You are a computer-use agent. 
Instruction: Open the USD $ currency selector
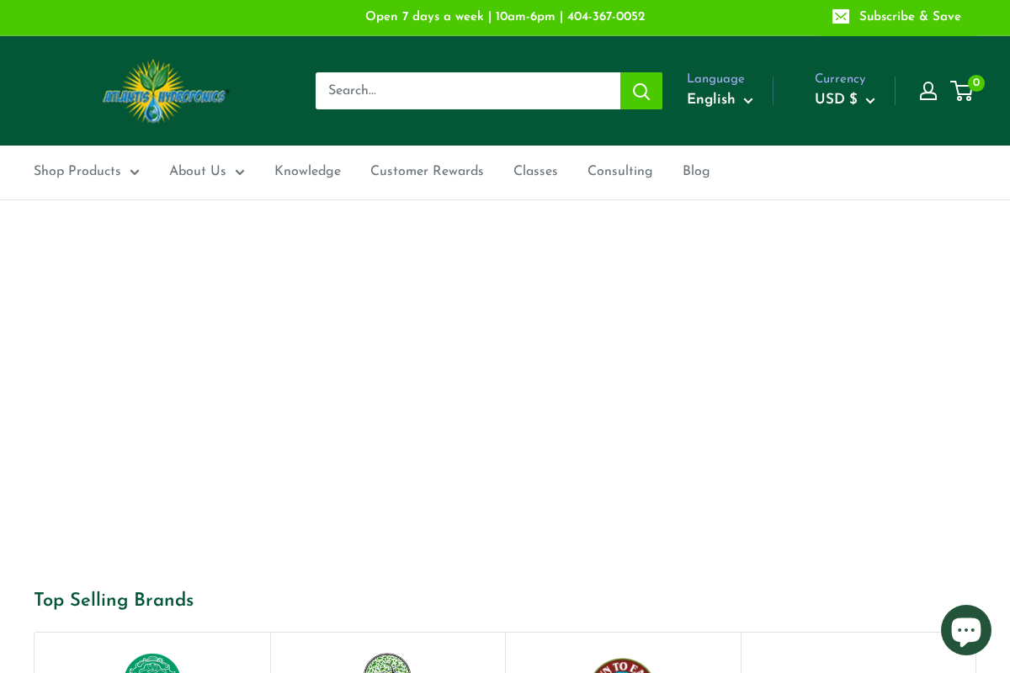click(844, 99)
